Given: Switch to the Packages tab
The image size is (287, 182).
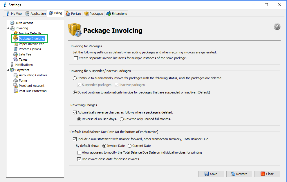Looking at the screenshot, I should pos(94,14).
